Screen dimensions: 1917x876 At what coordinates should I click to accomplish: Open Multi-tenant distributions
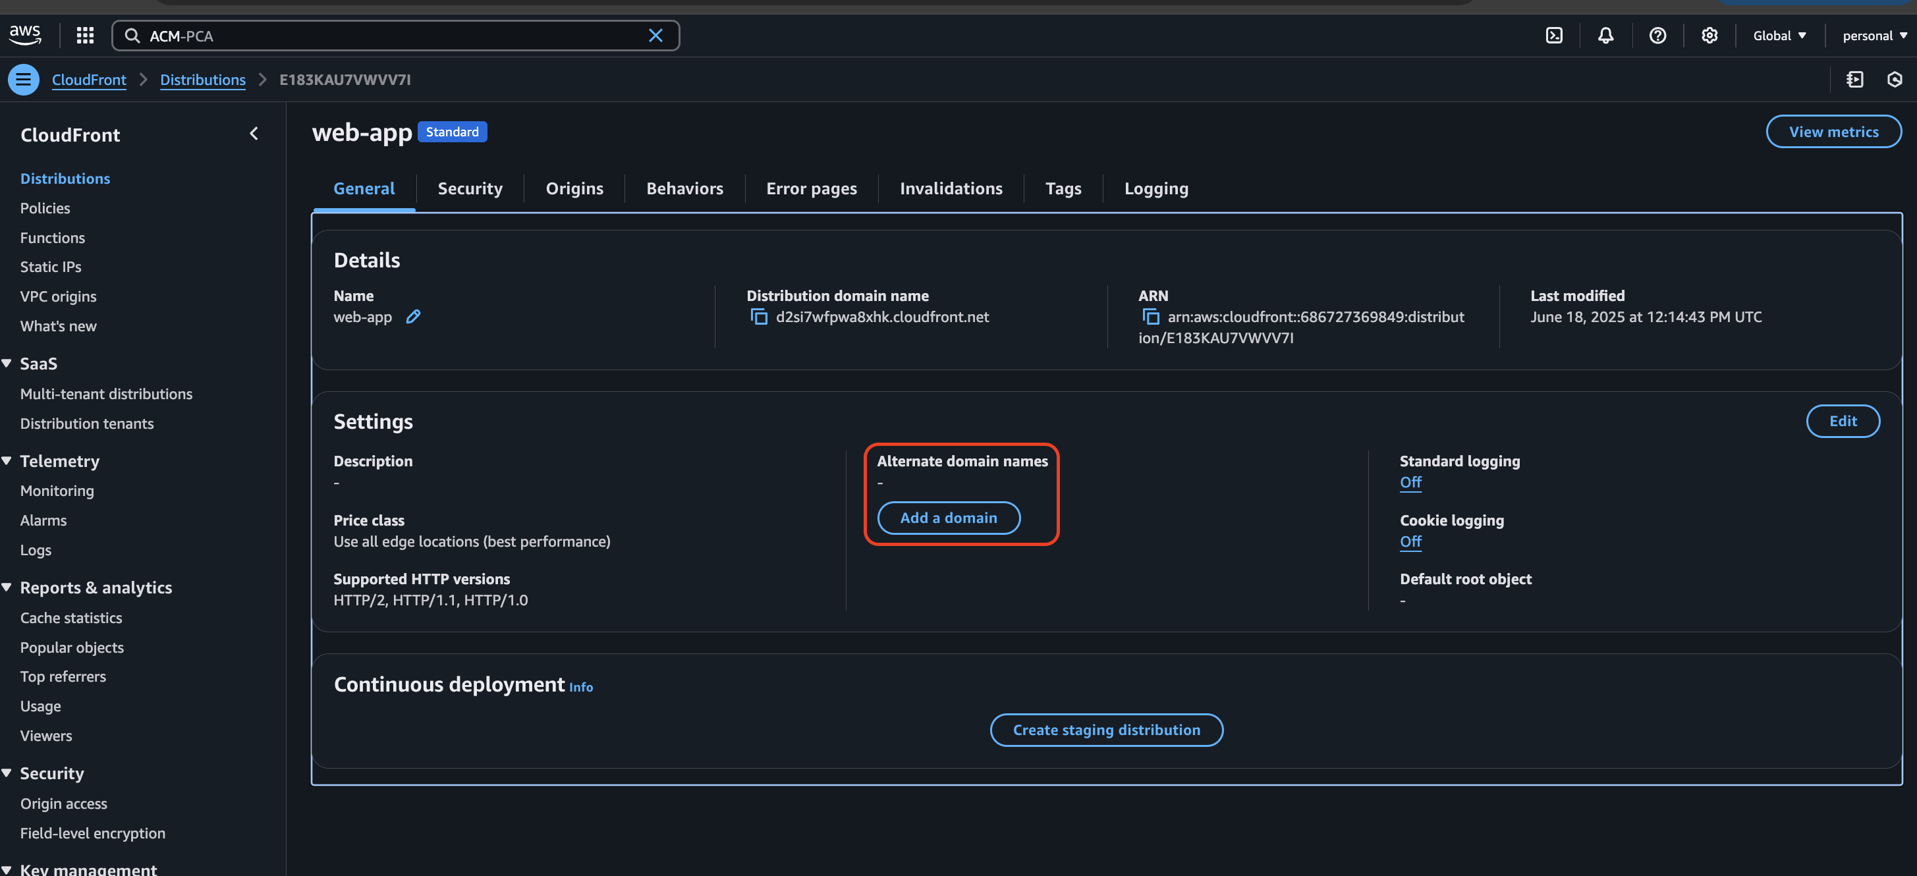[105, 394]
